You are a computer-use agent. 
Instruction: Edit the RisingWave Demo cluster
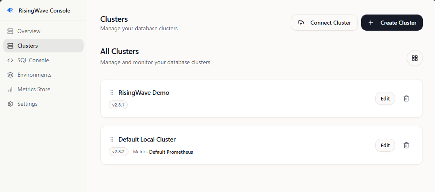coord(385,98)
